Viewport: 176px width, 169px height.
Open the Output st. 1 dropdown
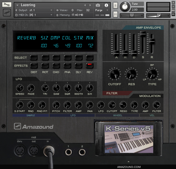coord(34,10)
